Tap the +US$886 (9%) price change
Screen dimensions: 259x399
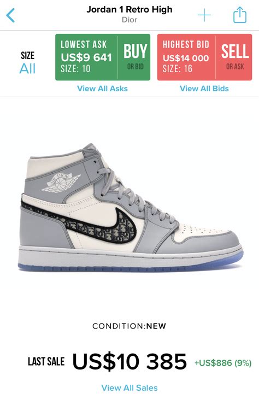tap(223, 363)
